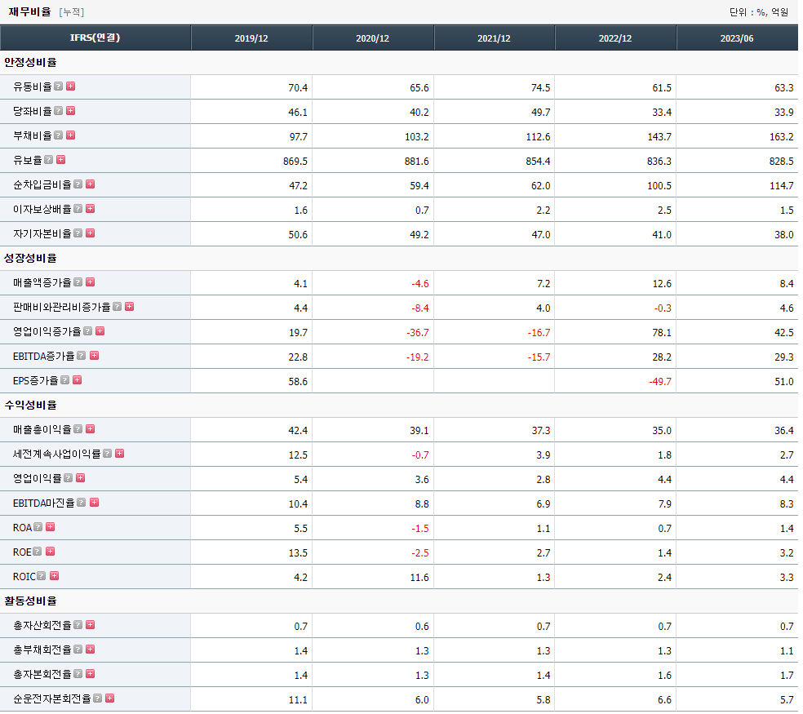803x714 pixels.
Task: Open help icon for 유동비율
Action: point(59,86)
